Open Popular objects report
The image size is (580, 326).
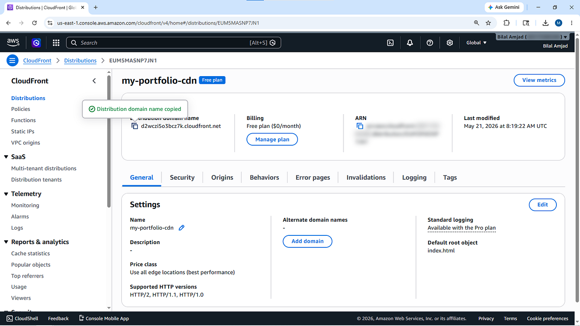point(31,265)
